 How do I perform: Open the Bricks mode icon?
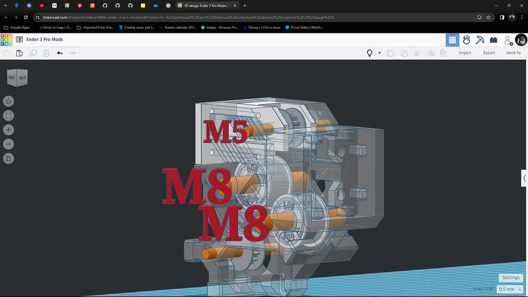[493, 40]
